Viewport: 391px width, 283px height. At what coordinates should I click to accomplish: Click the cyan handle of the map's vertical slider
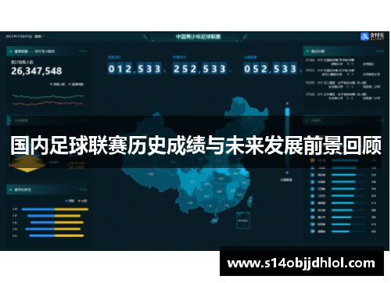point(287,112)
